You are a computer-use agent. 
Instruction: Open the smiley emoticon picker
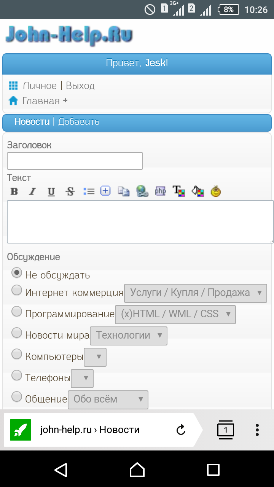pyautogui.click(x=216, y=191)
